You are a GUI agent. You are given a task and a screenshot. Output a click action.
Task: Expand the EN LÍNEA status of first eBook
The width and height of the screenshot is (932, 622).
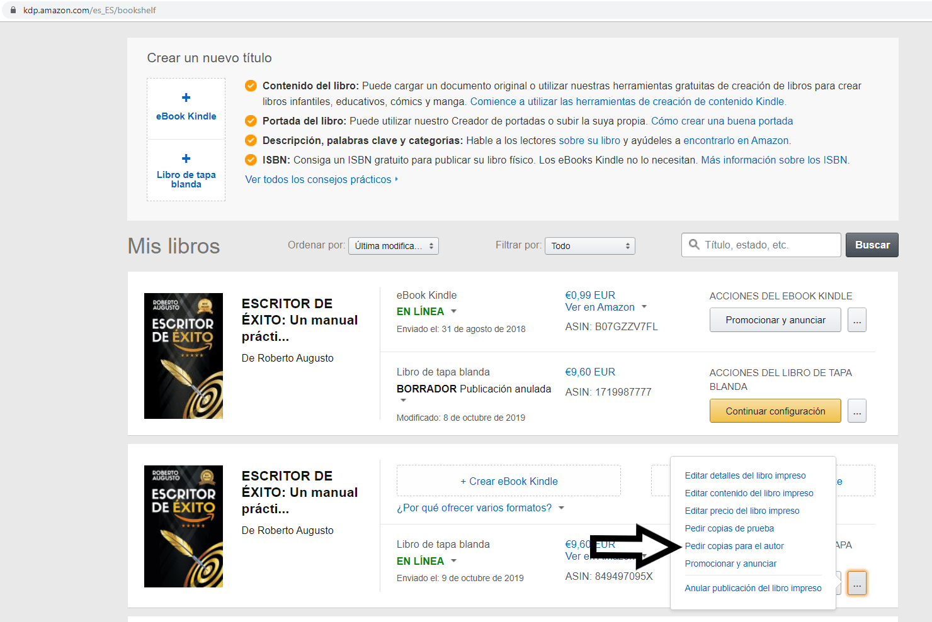(454, 311)
